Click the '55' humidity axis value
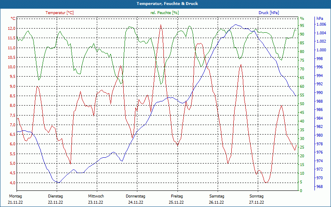The height and width of the screenshot is (207, 331). [302, 95]
